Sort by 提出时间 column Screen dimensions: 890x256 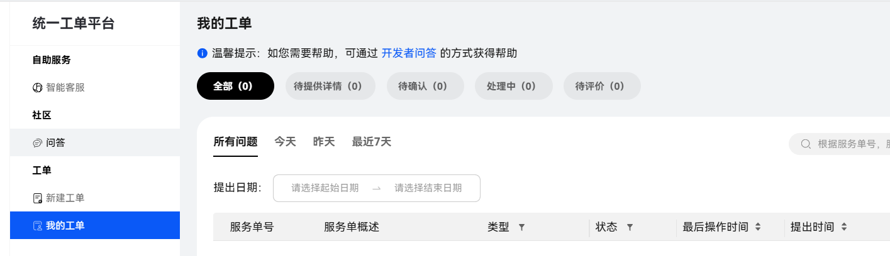pos(844,227)
